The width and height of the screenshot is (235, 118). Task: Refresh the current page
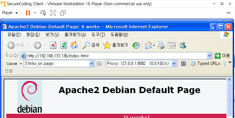coord(64,45)
